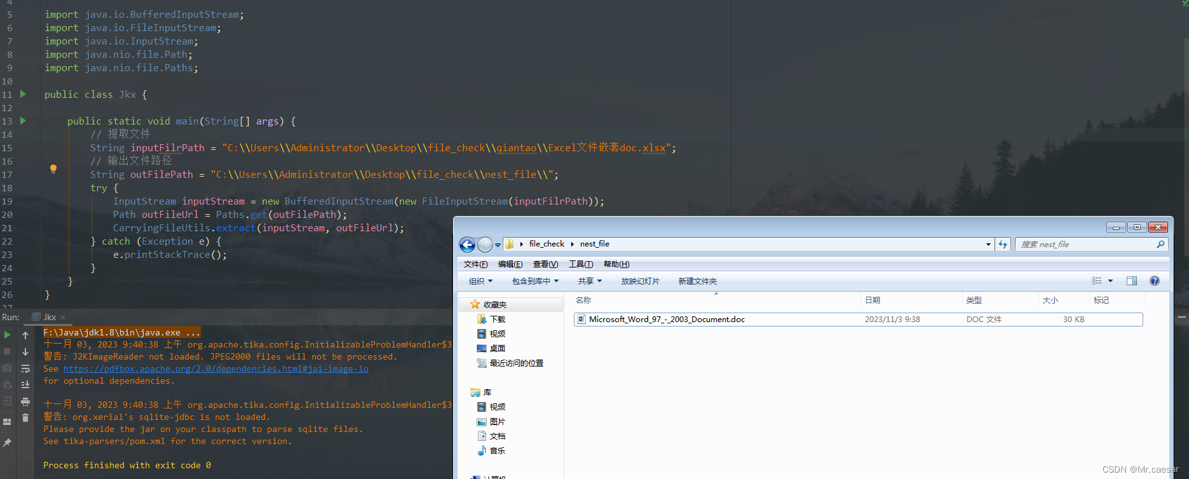Viewport: 1189px width, 479px height.
Task: Open the 共享 dropdown
Action: tap(589, 281)
